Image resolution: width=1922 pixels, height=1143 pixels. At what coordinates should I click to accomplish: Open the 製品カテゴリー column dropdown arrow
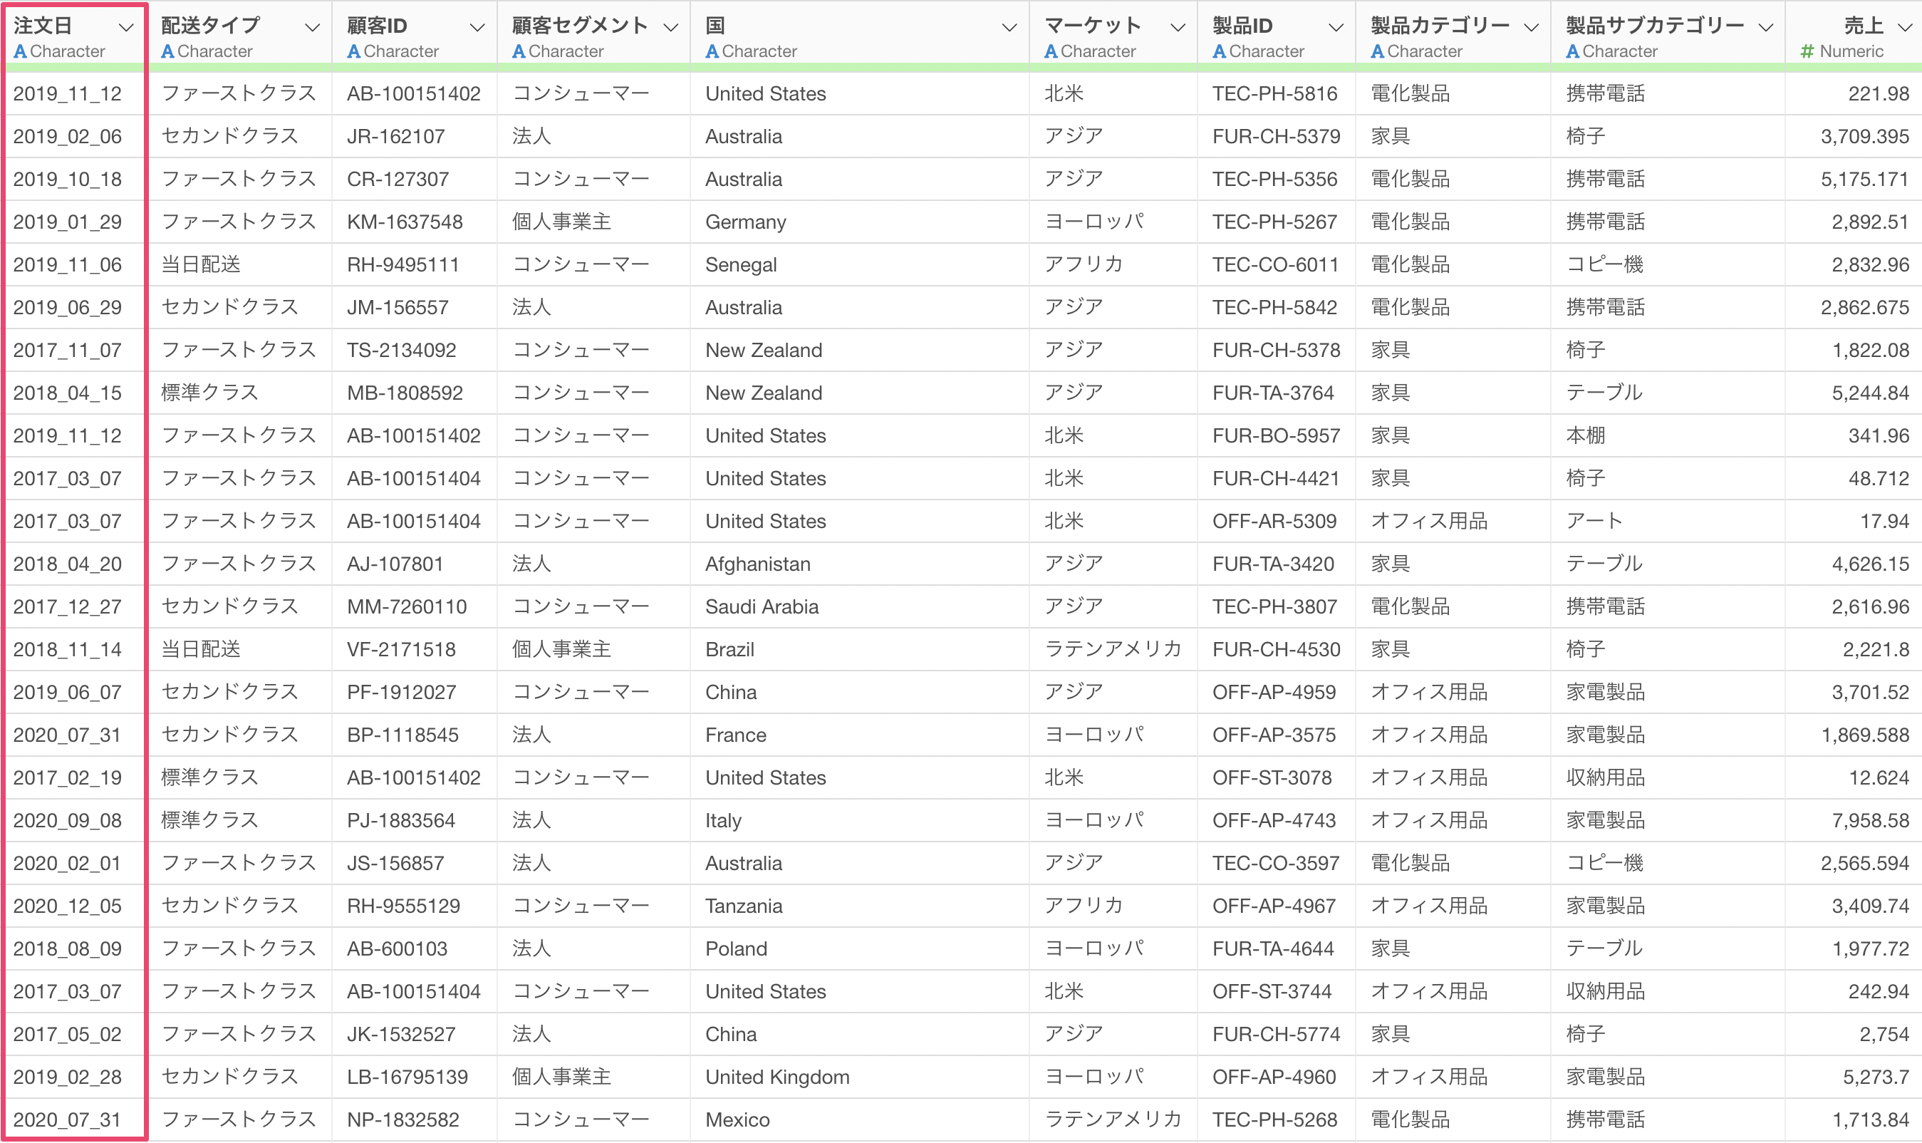pos(1532,28)
